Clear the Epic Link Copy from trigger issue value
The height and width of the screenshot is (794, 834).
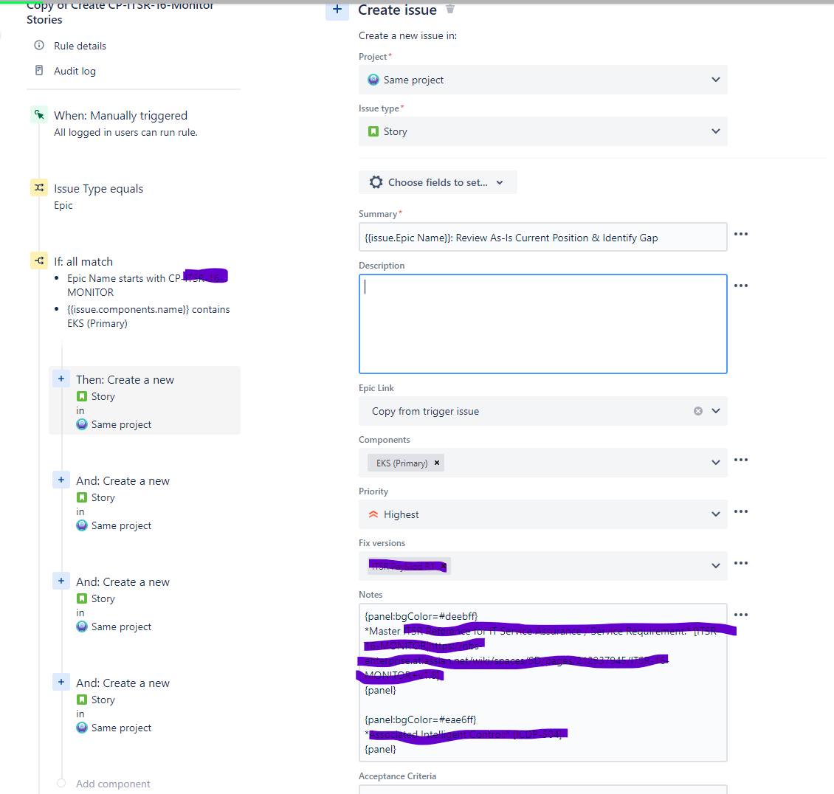[698, 411]
